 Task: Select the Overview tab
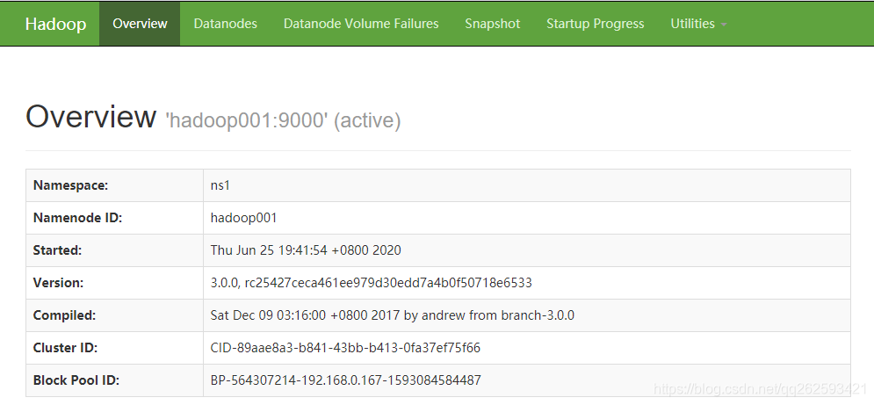click(x=140, y=24)
